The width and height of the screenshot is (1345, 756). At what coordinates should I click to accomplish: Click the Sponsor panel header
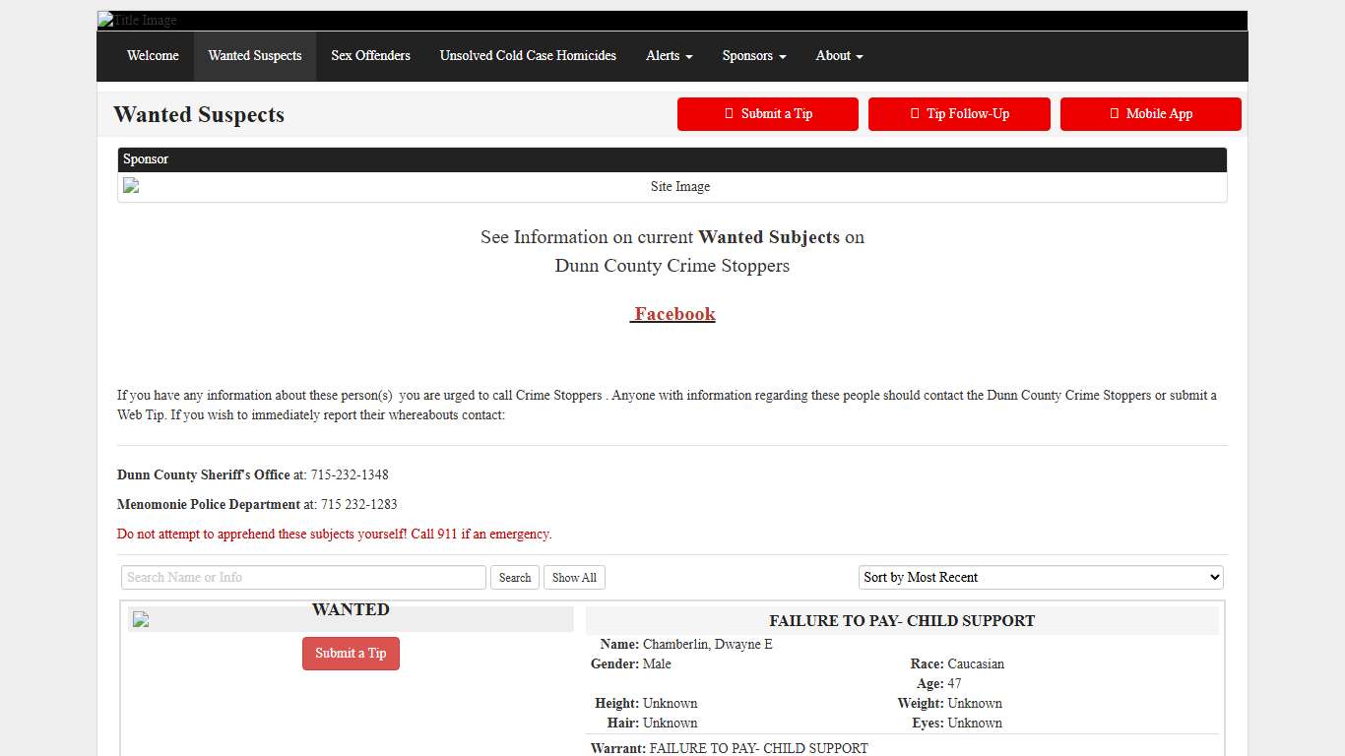[672, 159]
